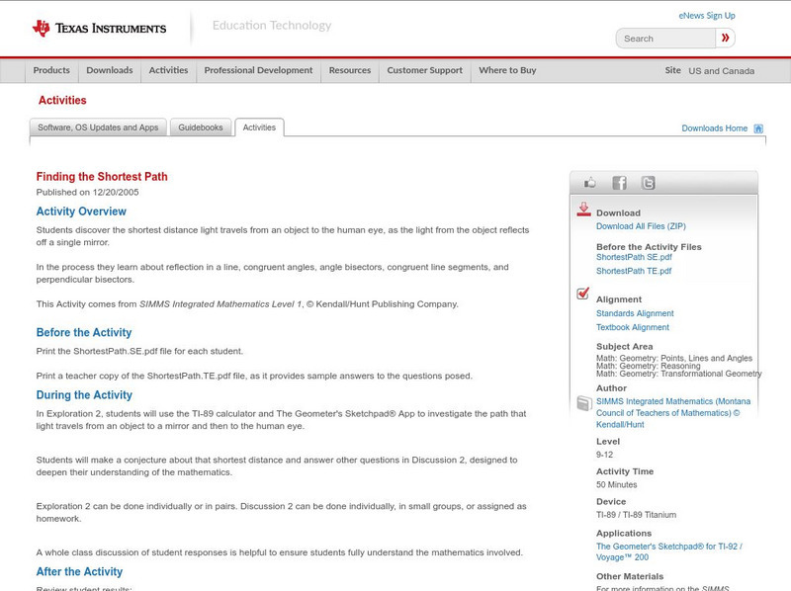Select the Activities tab
Screen dimensions: 791x591
[x=259, y=127]
